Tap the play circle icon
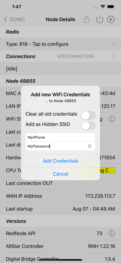121x263 pixels. [x=111, y=20]
